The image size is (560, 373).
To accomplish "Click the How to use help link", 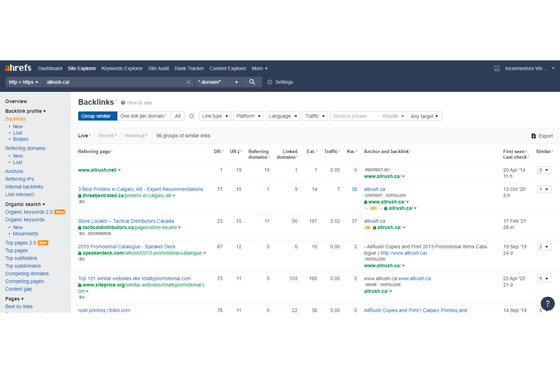I will 136,103.
